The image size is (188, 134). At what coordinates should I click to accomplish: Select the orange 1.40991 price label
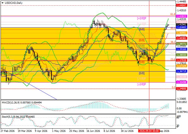[x=182, y=33]
